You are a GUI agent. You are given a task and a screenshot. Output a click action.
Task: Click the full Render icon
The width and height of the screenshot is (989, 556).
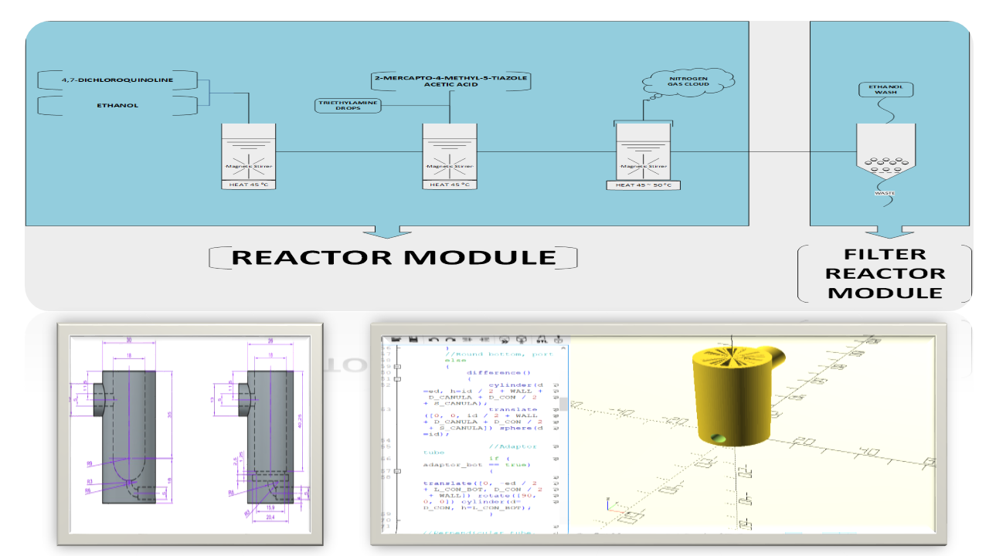tap(522, 339)
